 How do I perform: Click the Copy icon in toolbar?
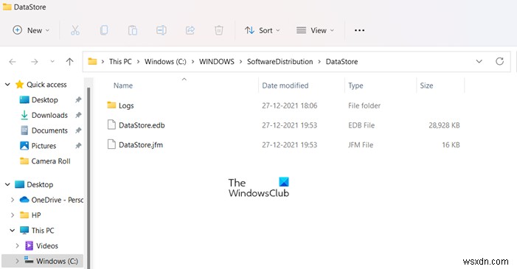[104, 30]
